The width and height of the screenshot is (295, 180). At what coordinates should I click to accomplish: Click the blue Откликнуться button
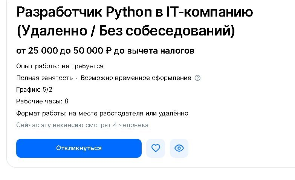pos(79,148)
